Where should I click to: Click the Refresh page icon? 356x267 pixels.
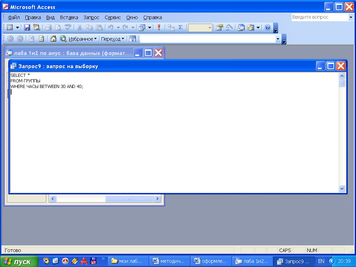[41, 39]
